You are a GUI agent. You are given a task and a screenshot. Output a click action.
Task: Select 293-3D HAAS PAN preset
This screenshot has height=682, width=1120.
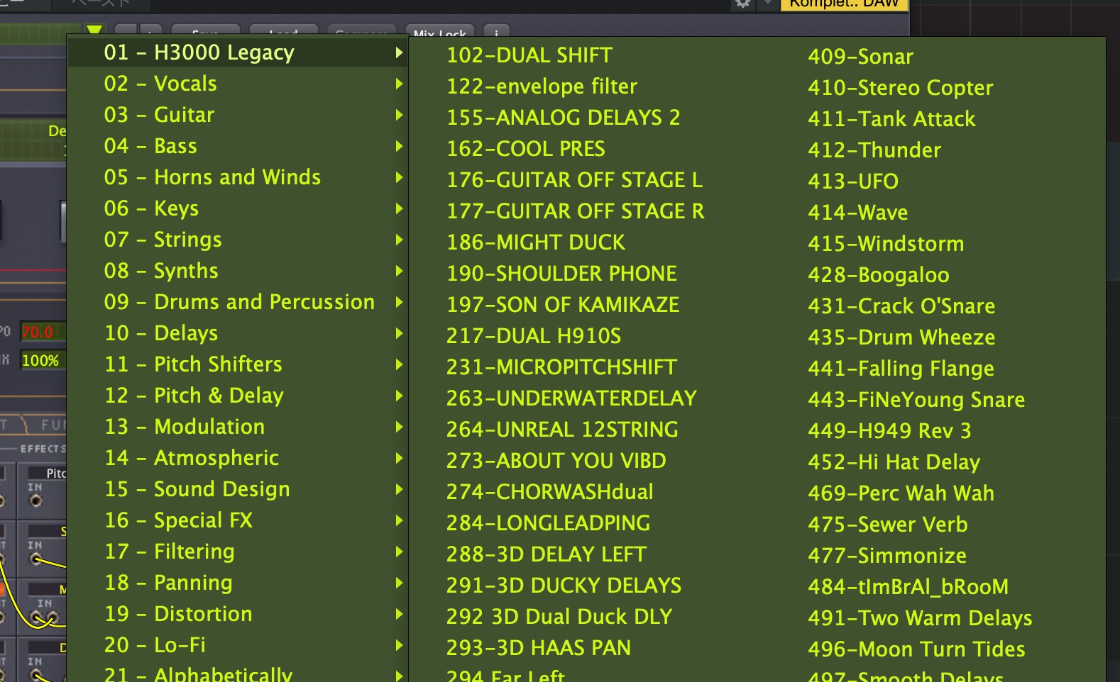[x=538, y=648]
